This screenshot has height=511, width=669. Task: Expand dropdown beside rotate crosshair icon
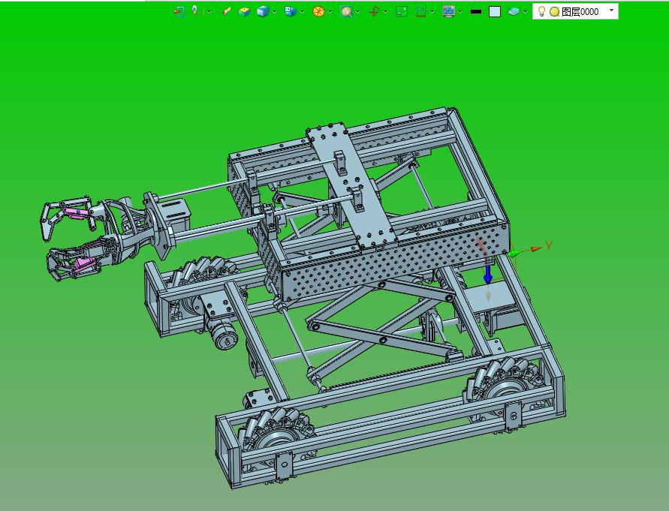pyautogui.click(x=385, y=12)
